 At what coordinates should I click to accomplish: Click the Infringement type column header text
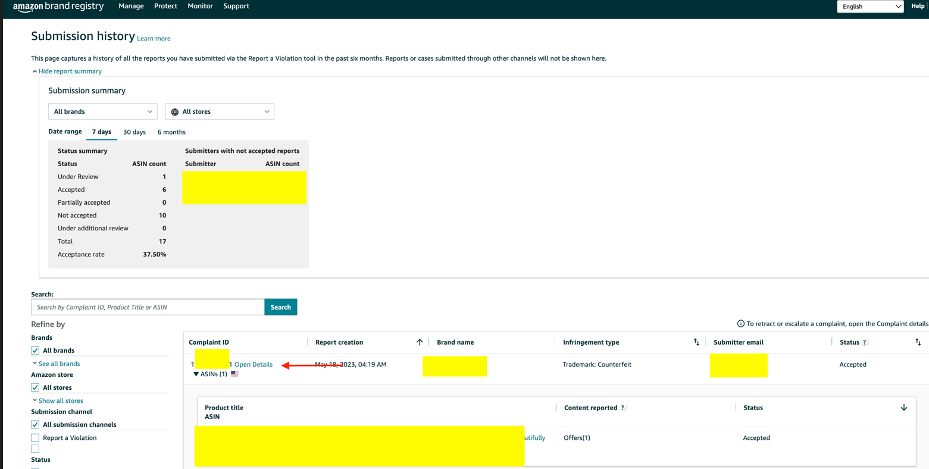click(591, 342)
